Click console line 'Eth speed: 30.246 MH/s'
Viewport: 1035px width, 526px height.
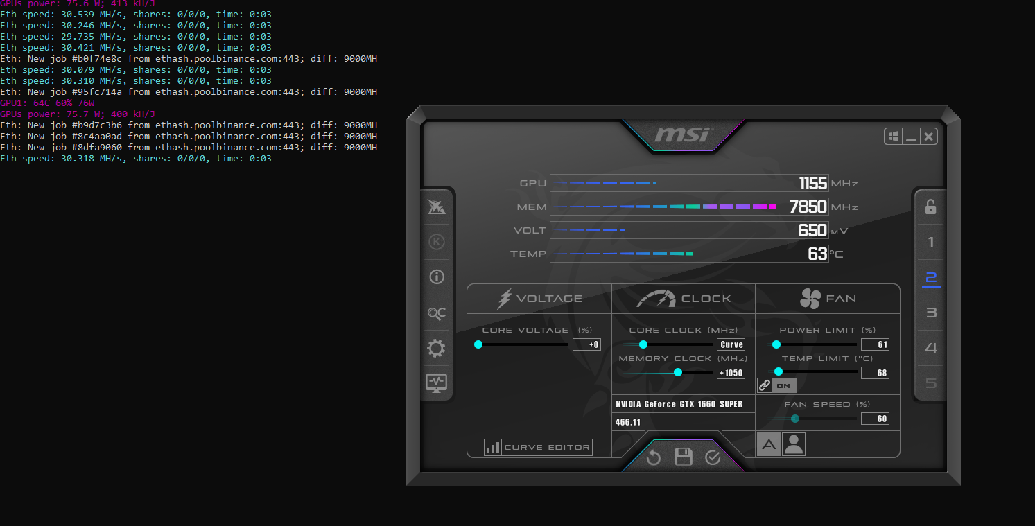click(x=136, y=26)
